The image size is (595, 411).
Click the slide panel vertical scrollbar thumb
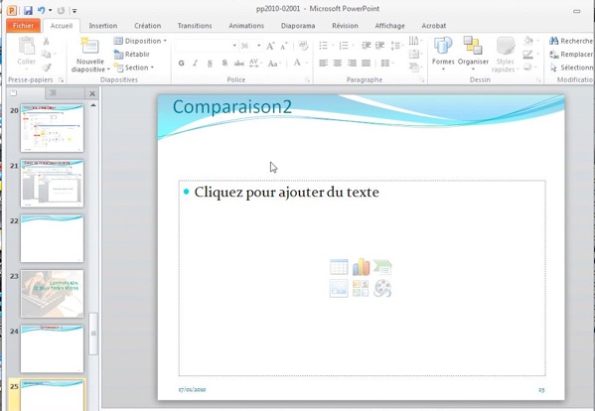pyautogui.click(x=93, y=334)
